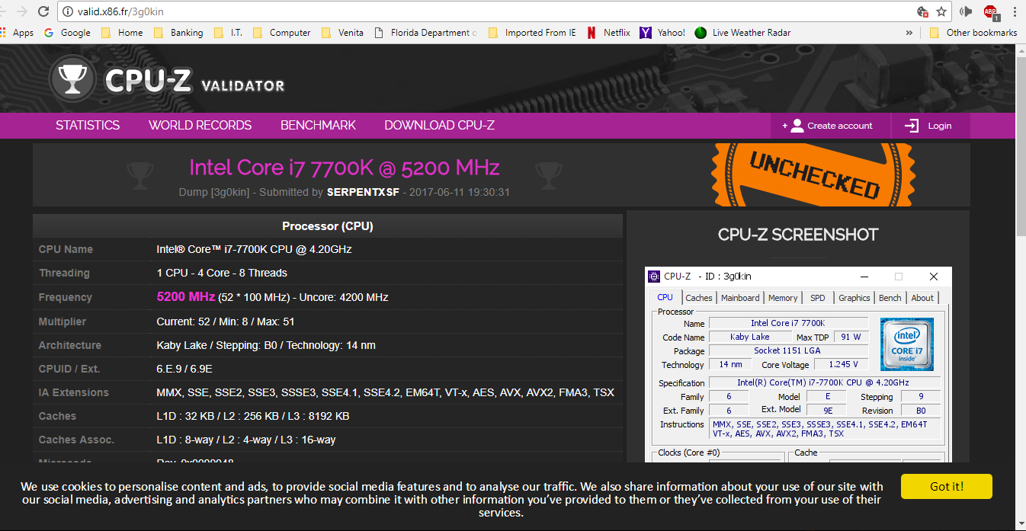
Task: Expand the I.T. bookmarks folder
Action: click(228, 33)
